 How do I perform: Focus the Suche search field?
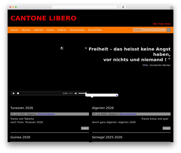coord(150,30)
